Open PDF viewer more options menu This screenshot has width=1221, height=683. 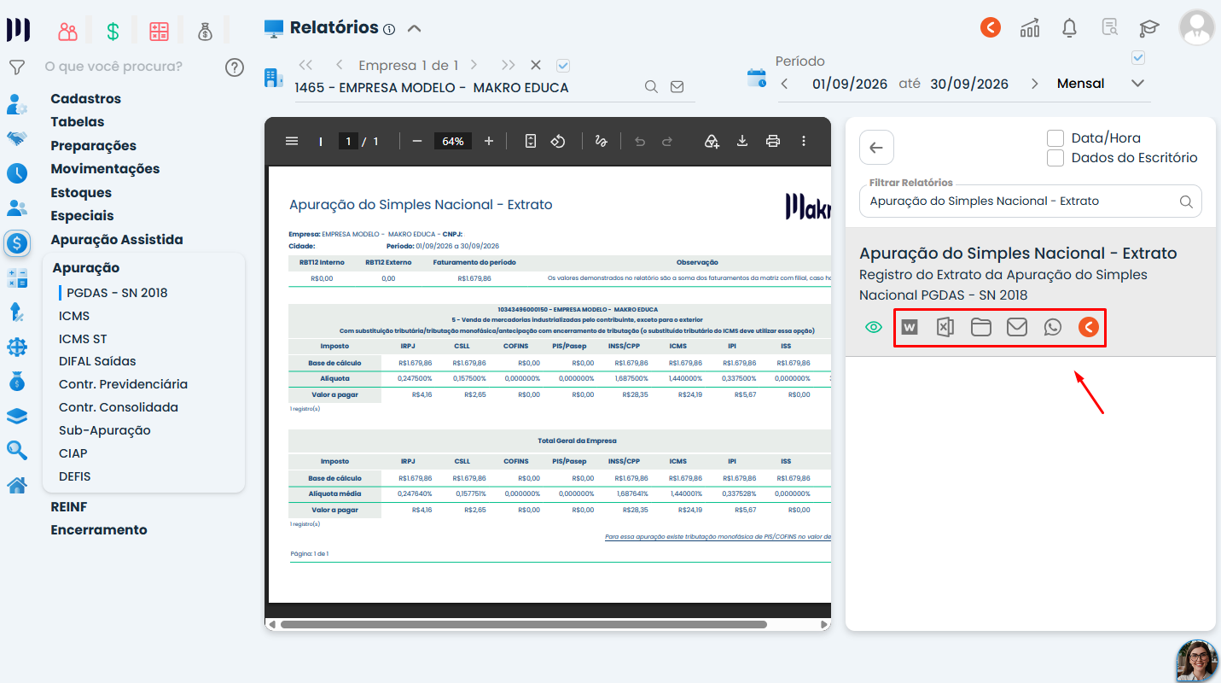click(x=804, y=141)
